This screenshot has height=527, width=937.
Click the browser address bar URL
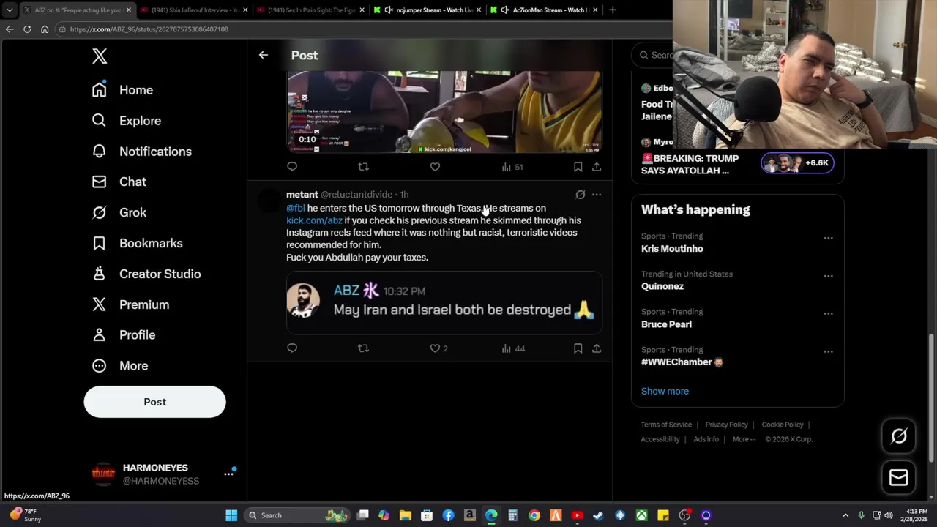pos(149,29)
